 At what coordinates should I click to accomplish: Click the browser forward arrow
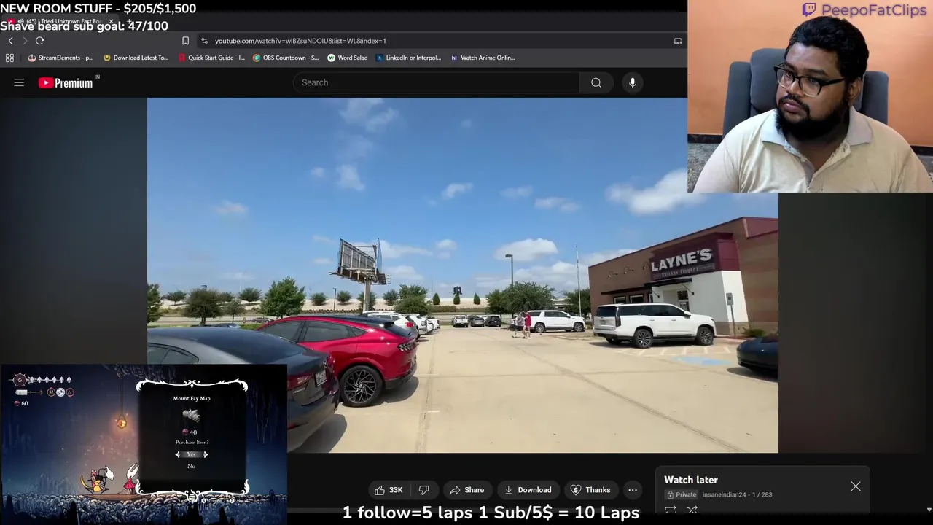[25, 41]
